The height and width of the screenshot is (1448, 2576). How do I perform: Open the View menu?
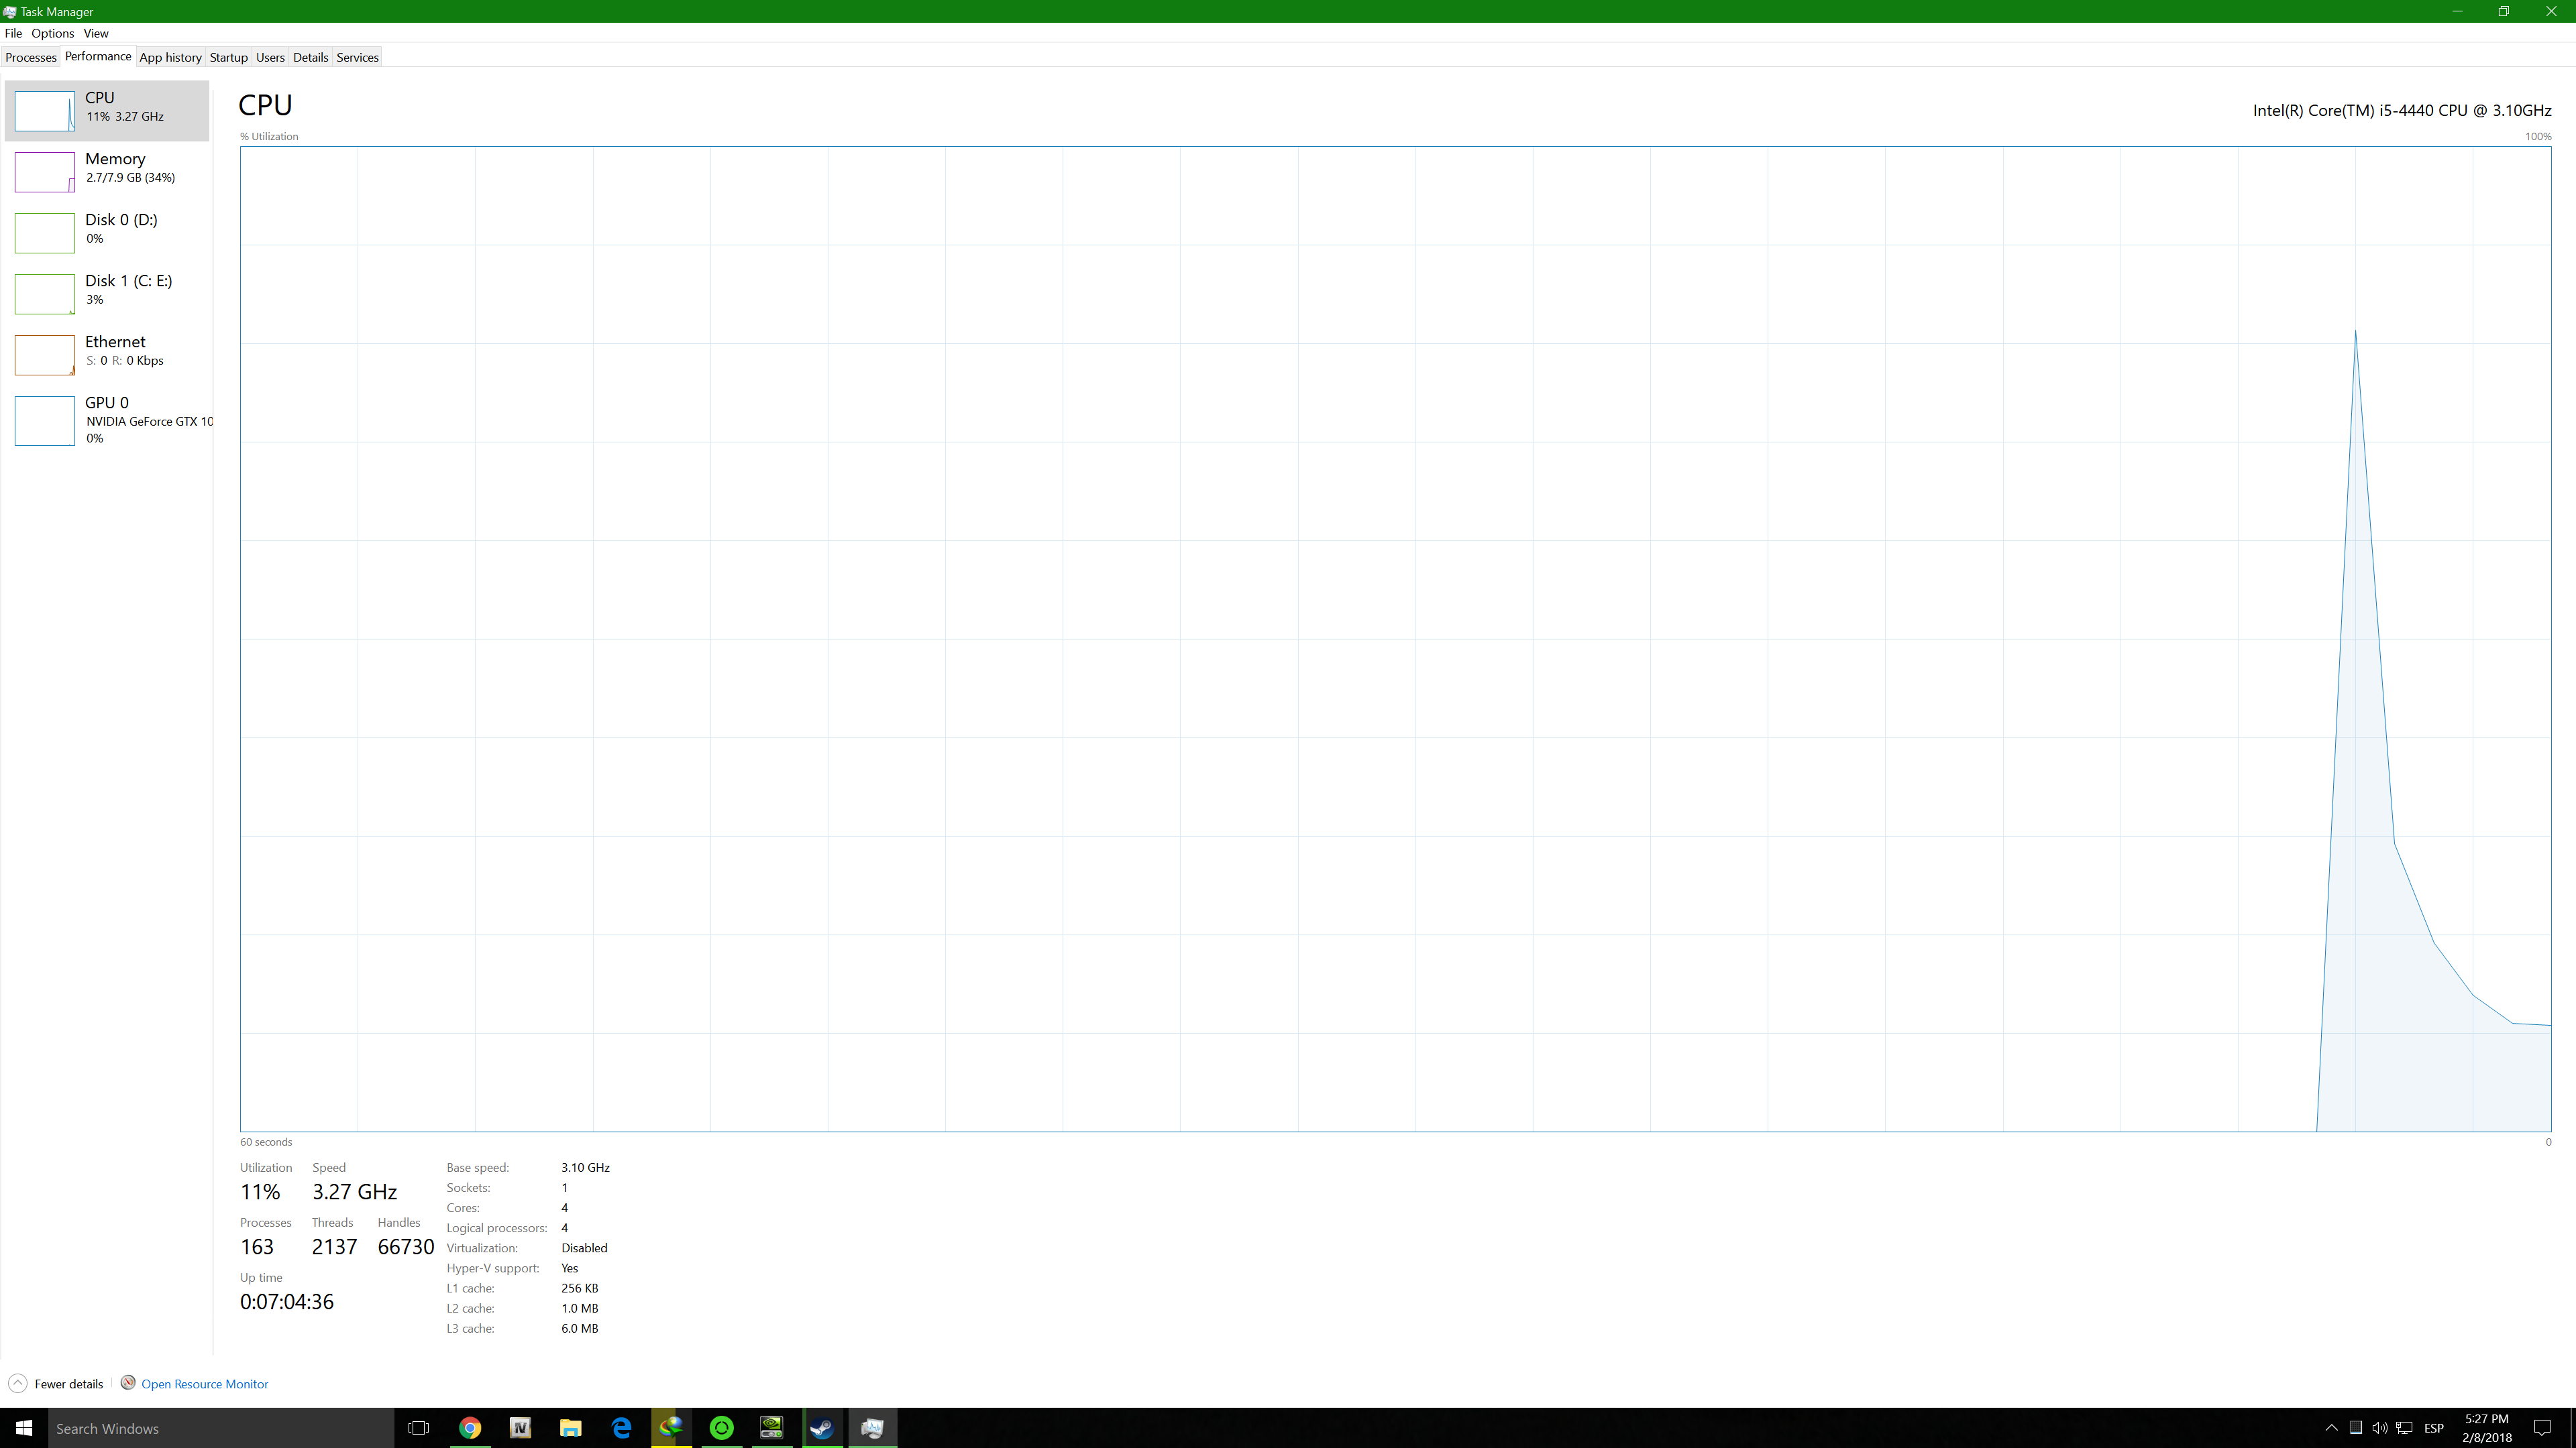pyautogui.click(x=96, y=33)
